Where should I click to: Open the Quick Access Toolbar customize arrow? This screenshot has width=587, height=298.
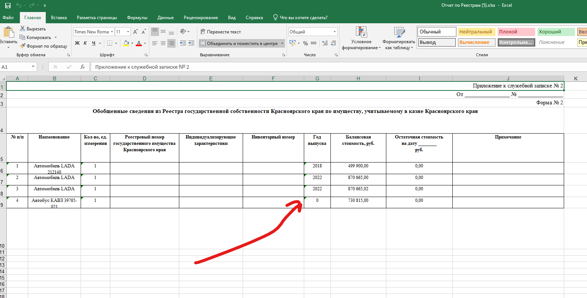pos(45,6)
